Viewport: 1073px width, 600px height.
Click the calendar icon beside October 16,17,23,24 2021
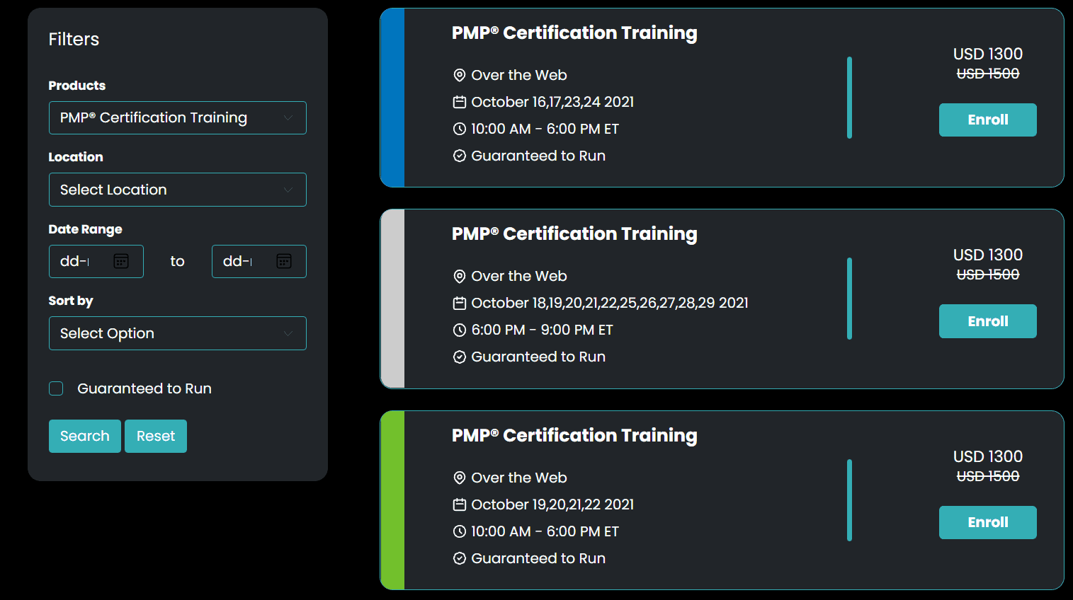(x=460, y=102)
